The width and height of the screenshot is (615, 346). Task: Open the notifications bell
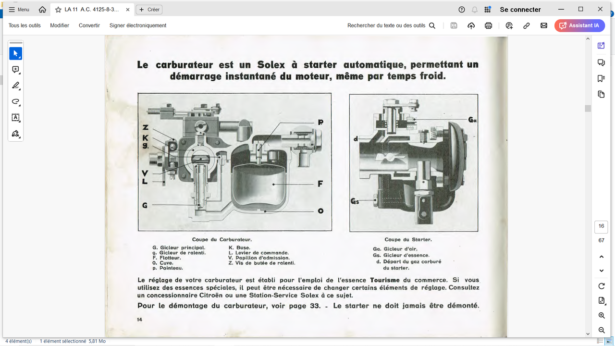(x=475, y=10)
